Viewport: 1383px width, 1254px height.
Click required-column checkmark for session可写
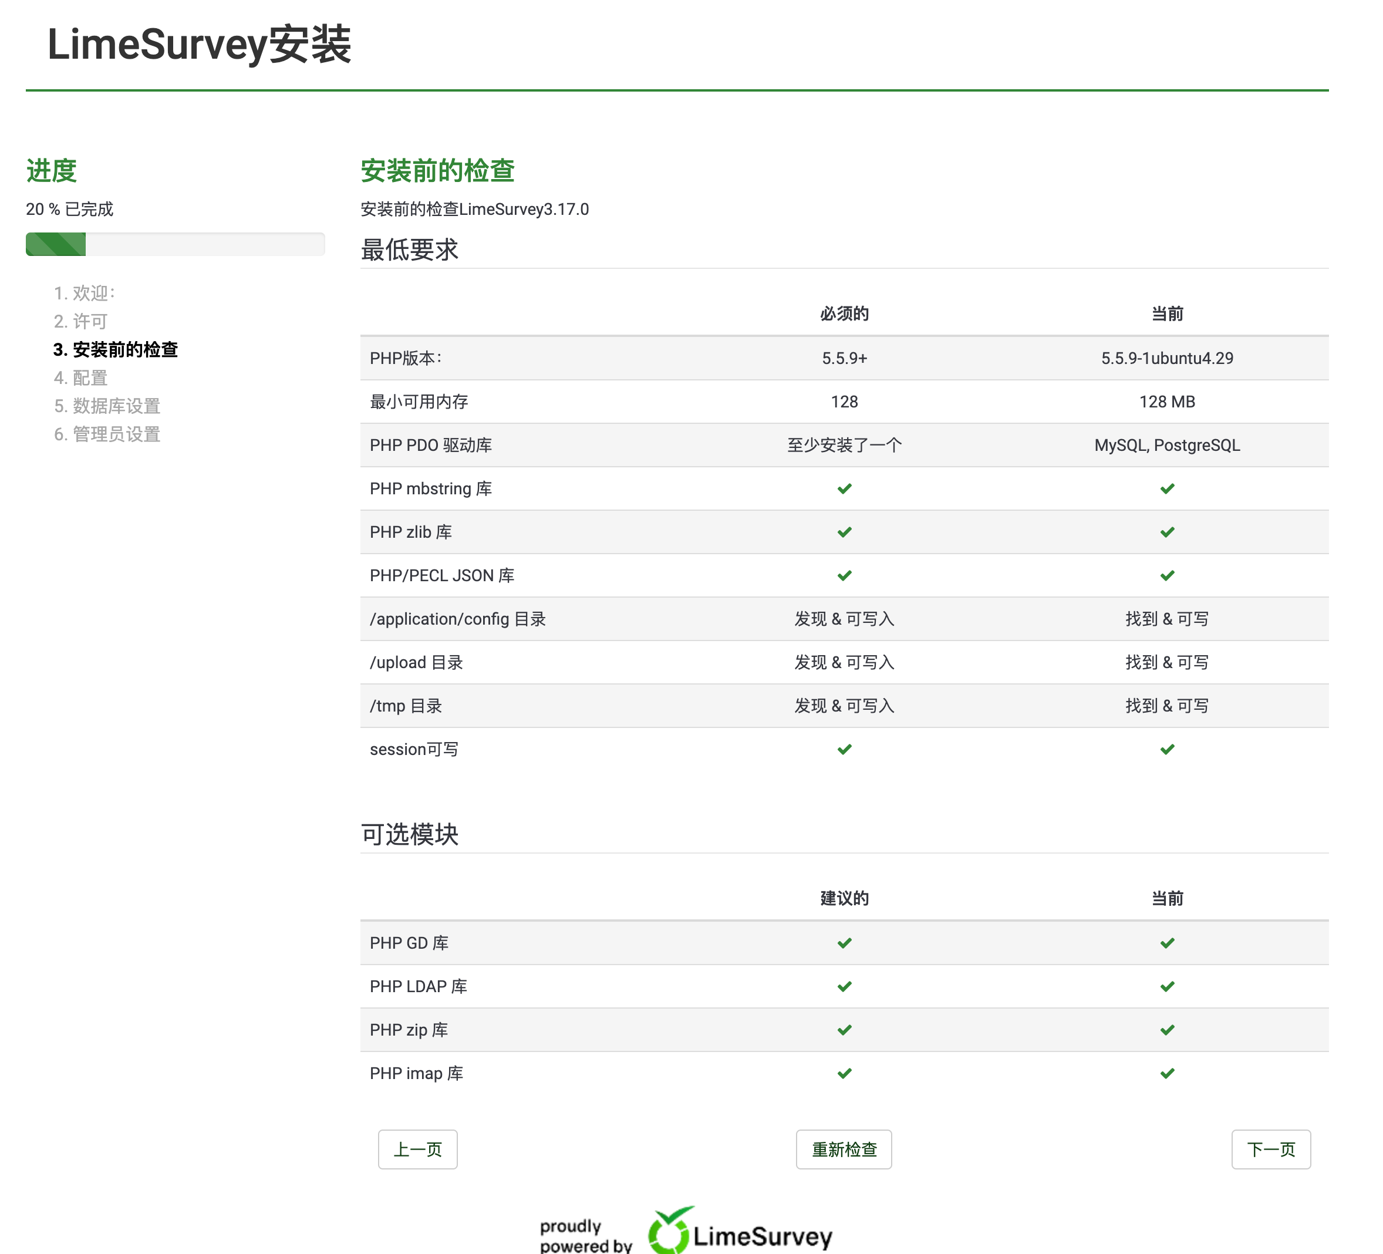(x=845, y=749)
